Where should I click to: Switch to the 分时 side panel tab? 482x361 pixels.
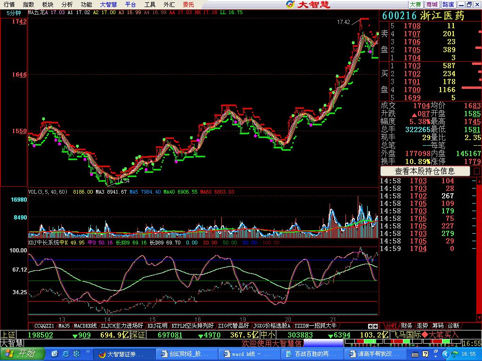pos(391,326)
